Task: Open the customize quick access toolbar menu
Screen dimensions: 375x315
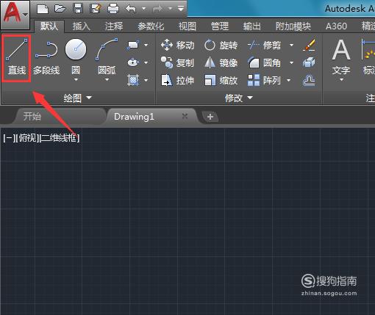Action: (181, 9)
